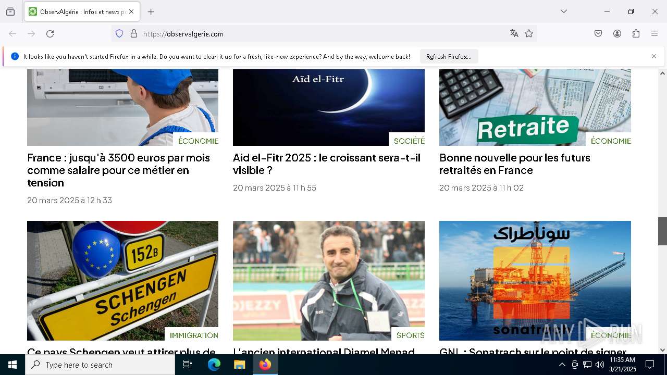The width and height of the screenshot is (667, 375).
Task: Click date 20 mars 2025 à 11 h 02
Action: coord(481,187)
